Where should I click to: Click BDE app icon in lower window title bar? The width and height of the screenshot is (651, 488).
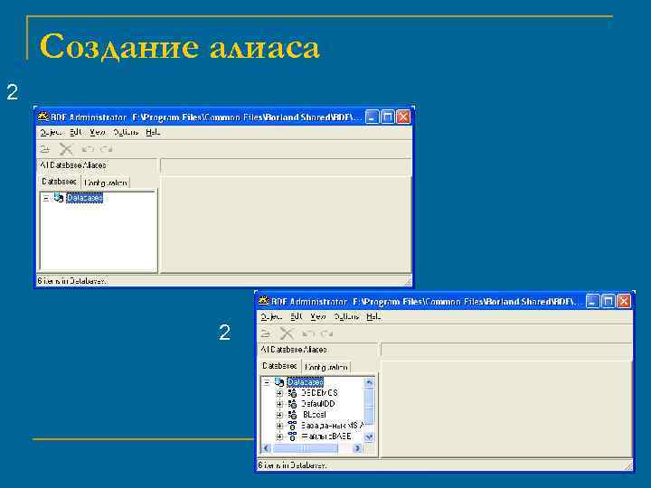pyautogui.click(x=264, y=301)
